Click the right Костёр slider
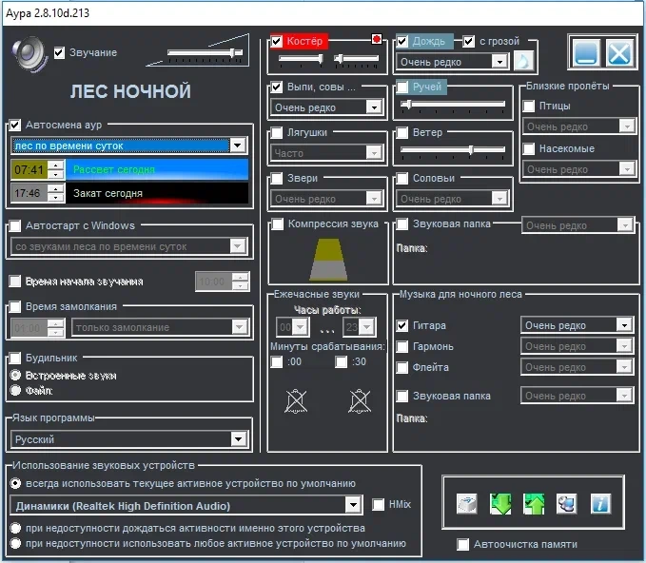The height and width of the screenshot is (563, 646). (x=356, y=59)
